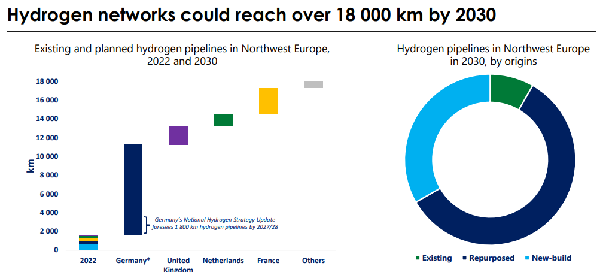Click the curly bracket beside the Germany bar
The image size is (609, 272).
click(x=146, y=225)
